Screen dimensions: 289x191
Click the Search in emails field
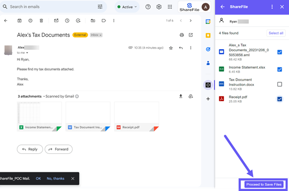click(54, 7)
